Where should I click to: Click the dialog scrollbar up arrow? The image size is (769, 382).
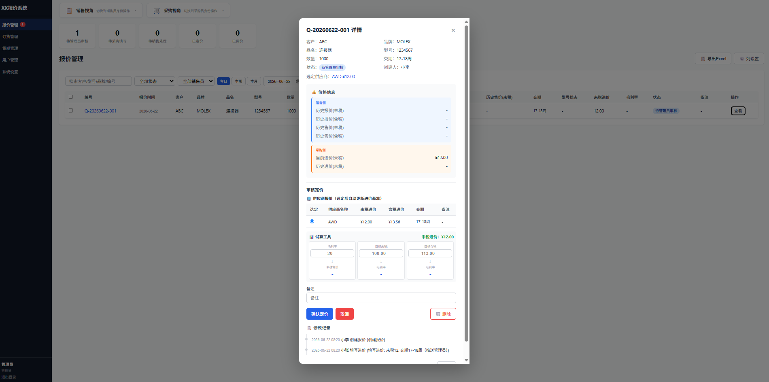pyautogui.click(x=466, y=22)
